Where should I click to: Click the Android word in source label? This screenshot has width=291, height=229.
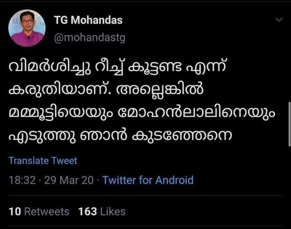pyautogui.click(x=175, y=180)
